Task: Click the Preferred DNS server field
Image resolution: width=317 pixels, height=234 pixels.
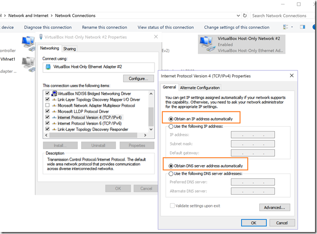Action: click(x=253, y=182)
